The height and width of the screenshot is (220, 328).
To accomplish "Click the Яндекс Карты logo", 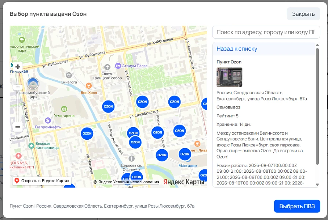I will click(184, 182).
